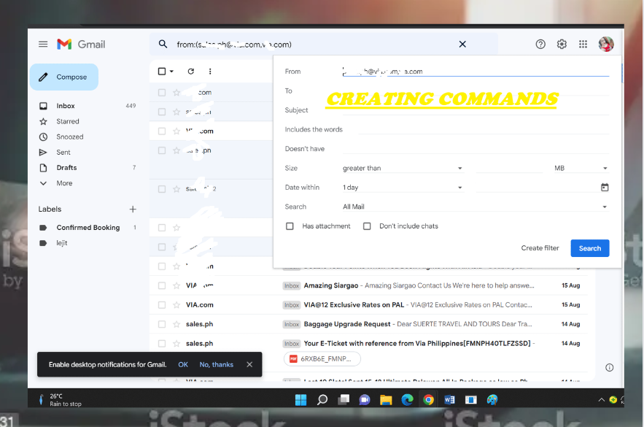Click the From filter field
Screen dimensions: 644x427
click(476, 72)
